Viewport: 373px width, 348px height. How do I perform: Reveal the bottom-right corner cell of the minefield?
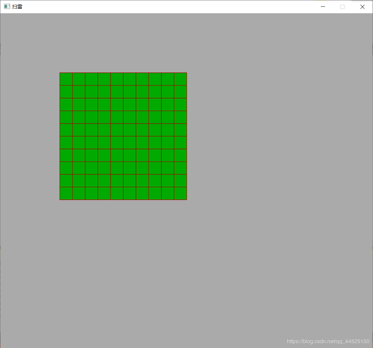tap(180, 193)
